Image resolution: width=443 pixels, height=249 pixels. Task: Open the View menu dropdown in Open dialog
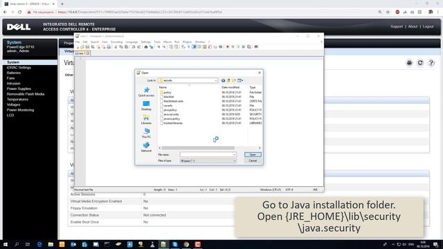point(240,80)
